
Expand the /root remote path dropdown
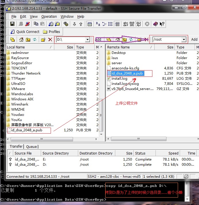(x=184, y=39)
